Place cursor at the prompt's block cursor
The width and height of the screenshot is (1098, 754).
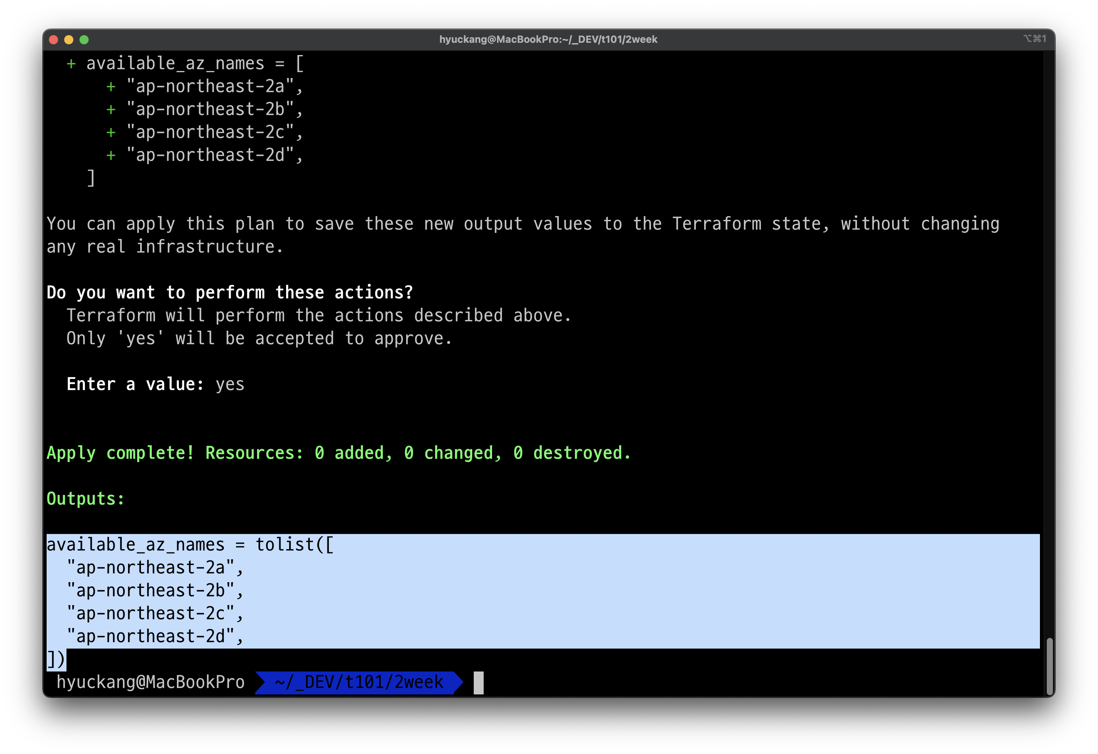pos(479,683)
